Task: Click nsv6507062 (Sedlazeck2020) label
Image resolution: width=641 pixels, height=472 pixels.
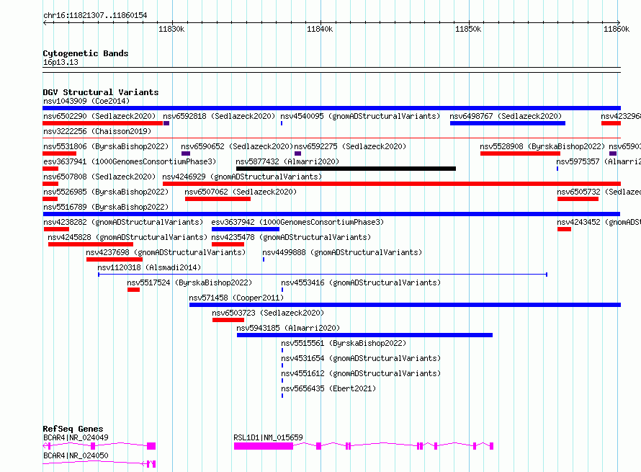Action: [x=241, y=192]
